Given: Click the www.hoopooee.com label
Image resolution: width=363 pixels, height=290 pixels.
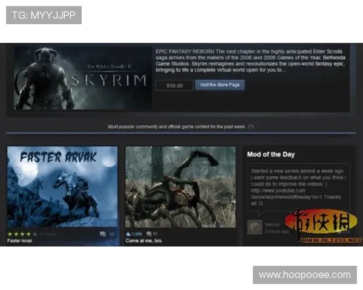Looking at the screenshot, I should [x=304, y=275].
